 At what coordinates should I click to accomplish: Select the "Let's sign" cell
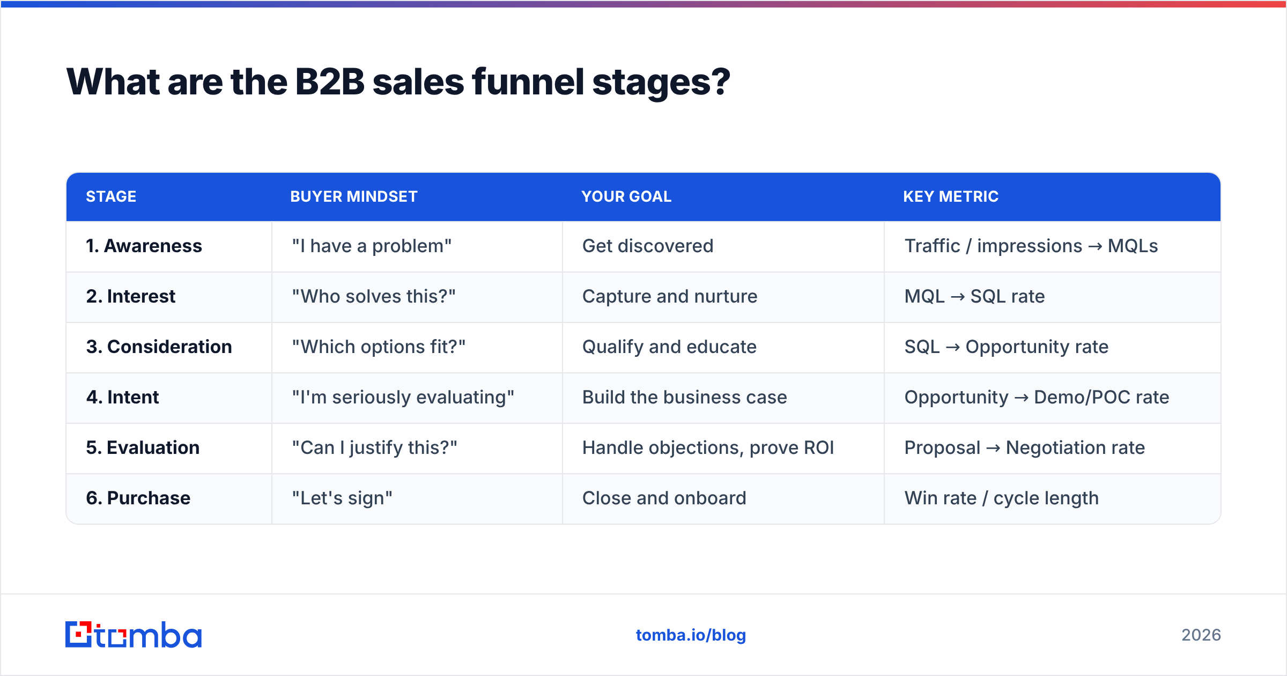tap(417, 498)
